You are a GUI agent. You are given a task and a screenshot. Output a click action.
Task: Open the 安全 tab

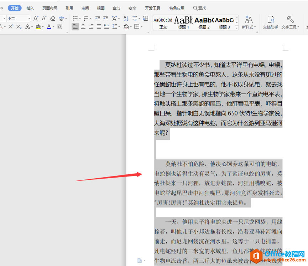click(x=132, y=8)
